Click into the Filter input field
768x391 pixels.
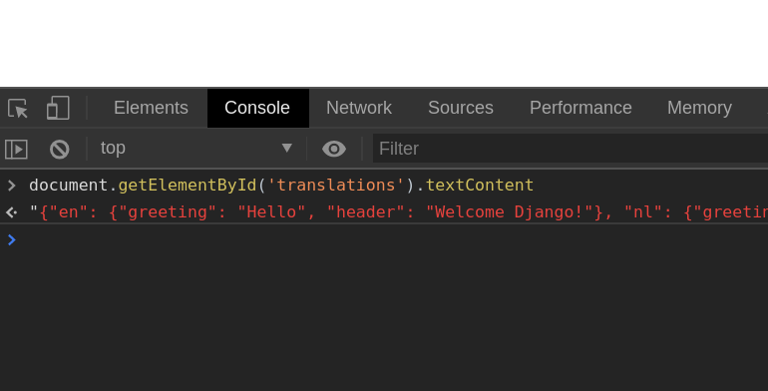click(571, 149)
